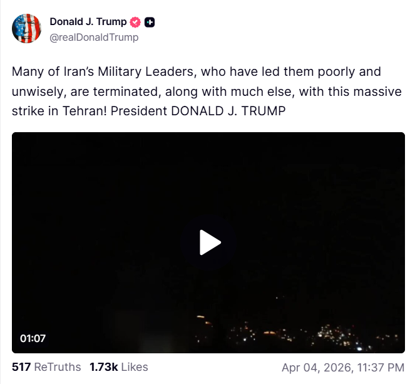Click the 01:07 video duration label
The height and width of the screenshot is (384, 415).
click(x=33, y=338)
